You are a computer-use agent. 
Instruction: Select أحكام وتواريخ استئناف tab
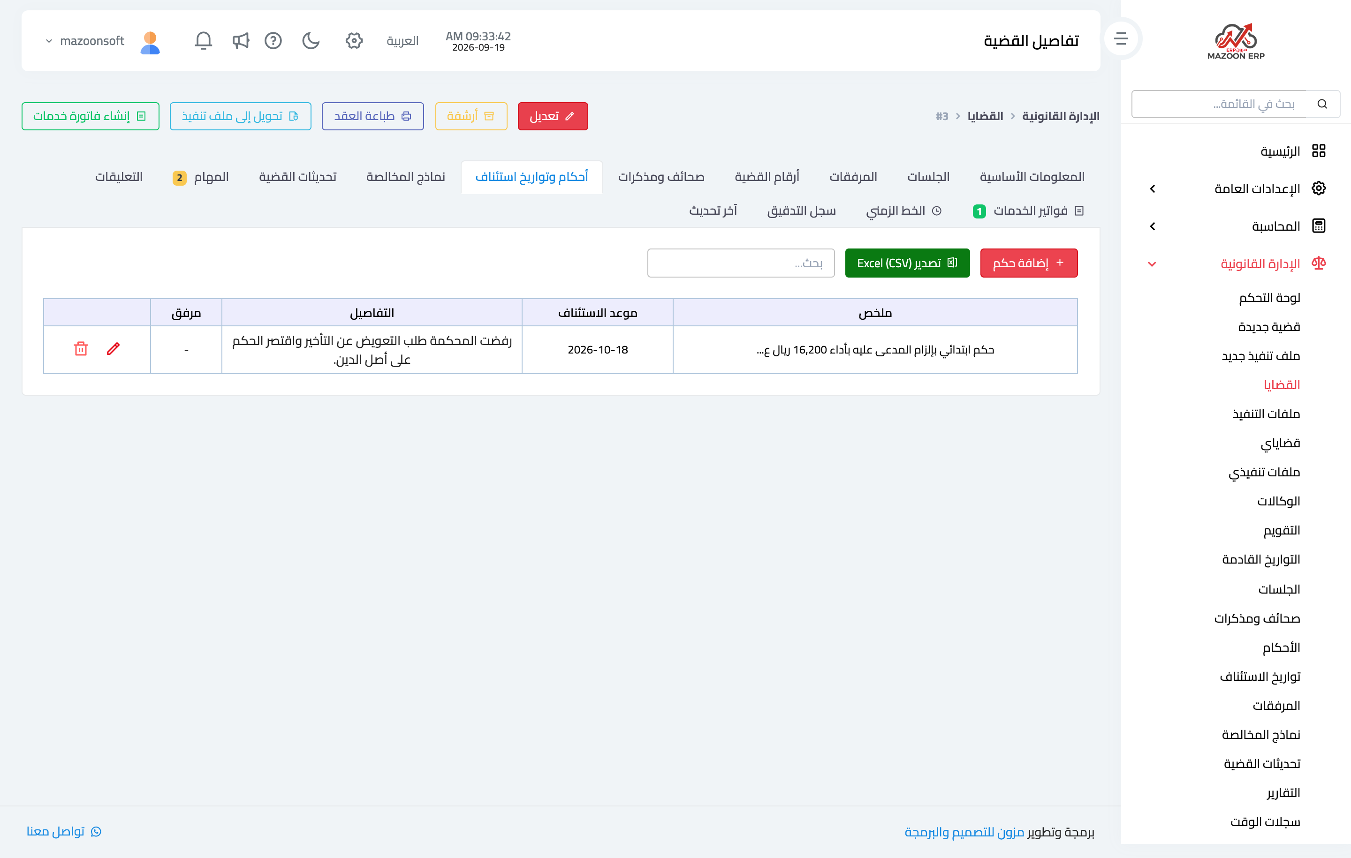pyautogui.click(x=531, y=177)
